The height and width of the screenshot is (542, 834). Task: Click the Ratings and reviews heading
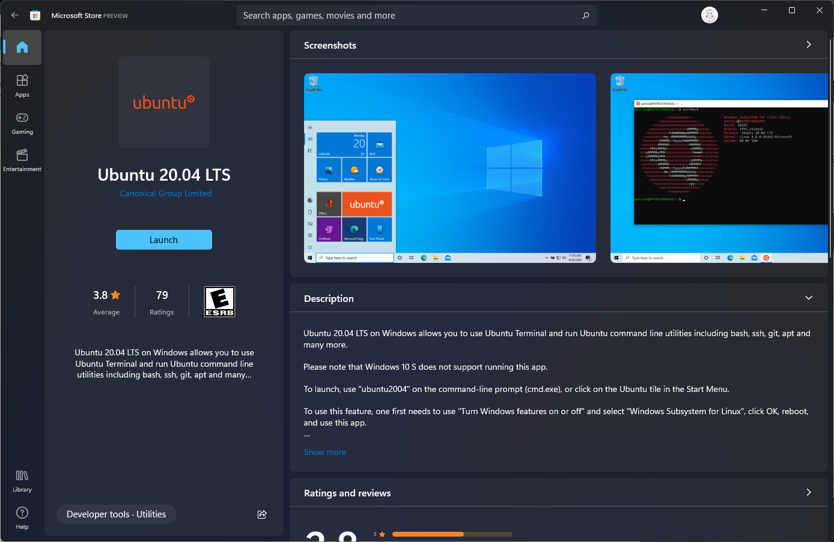pos(347,493)
